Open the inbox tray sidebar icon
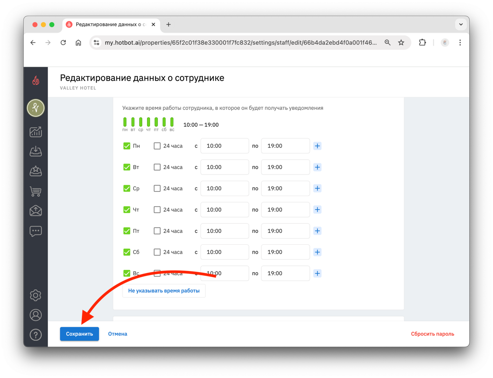Screen dimensions: 493x378 point(36,151)
